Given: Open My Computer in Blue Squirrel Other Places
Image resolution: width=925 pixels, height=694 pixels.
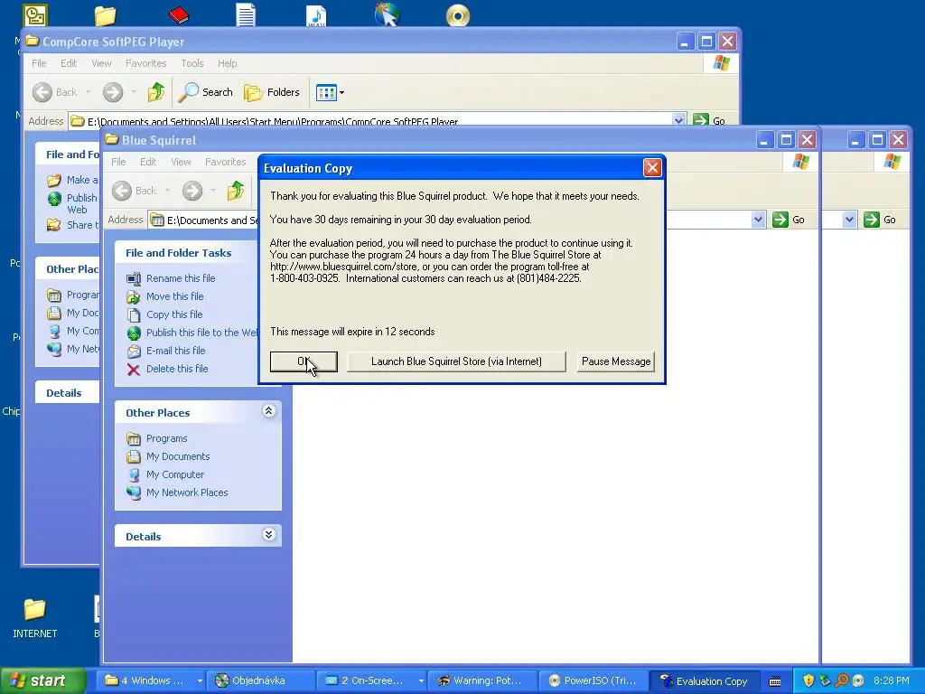Looking at the screenshot, I should pos(174,474).
